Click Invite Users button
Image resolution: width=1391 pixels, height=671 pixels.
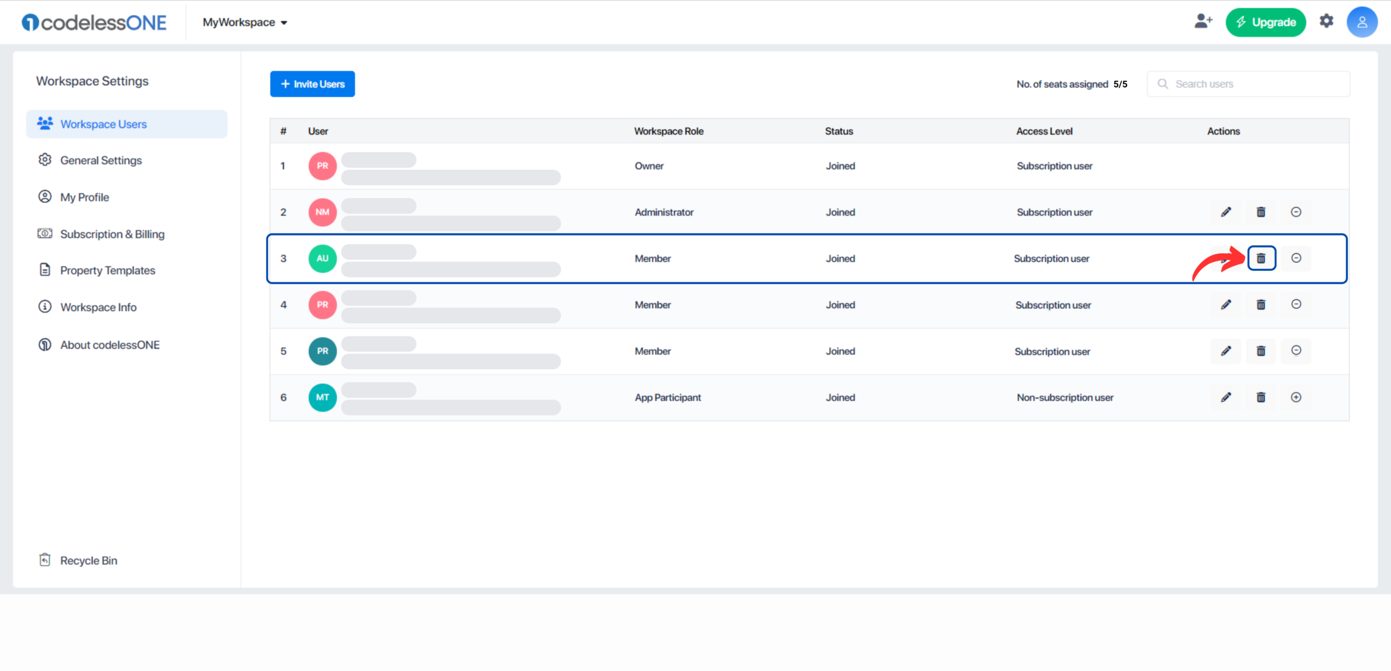tap(312, 84)
